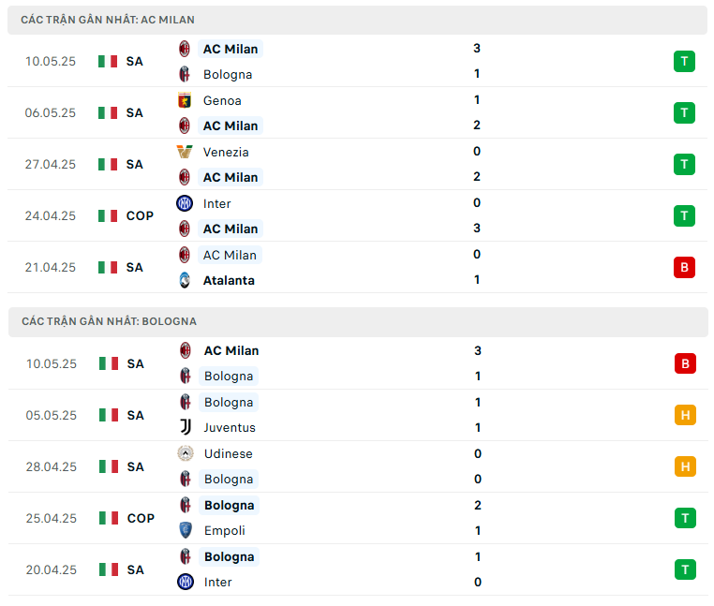Open the Juventus team name link
Viewport: 714px width, 606px height.
[x=229, y=427]
